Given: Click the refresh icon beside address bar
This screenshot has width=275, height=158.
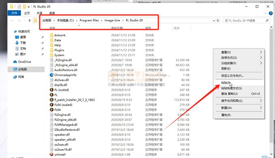Looking at the screenshot, I should 218,21.
